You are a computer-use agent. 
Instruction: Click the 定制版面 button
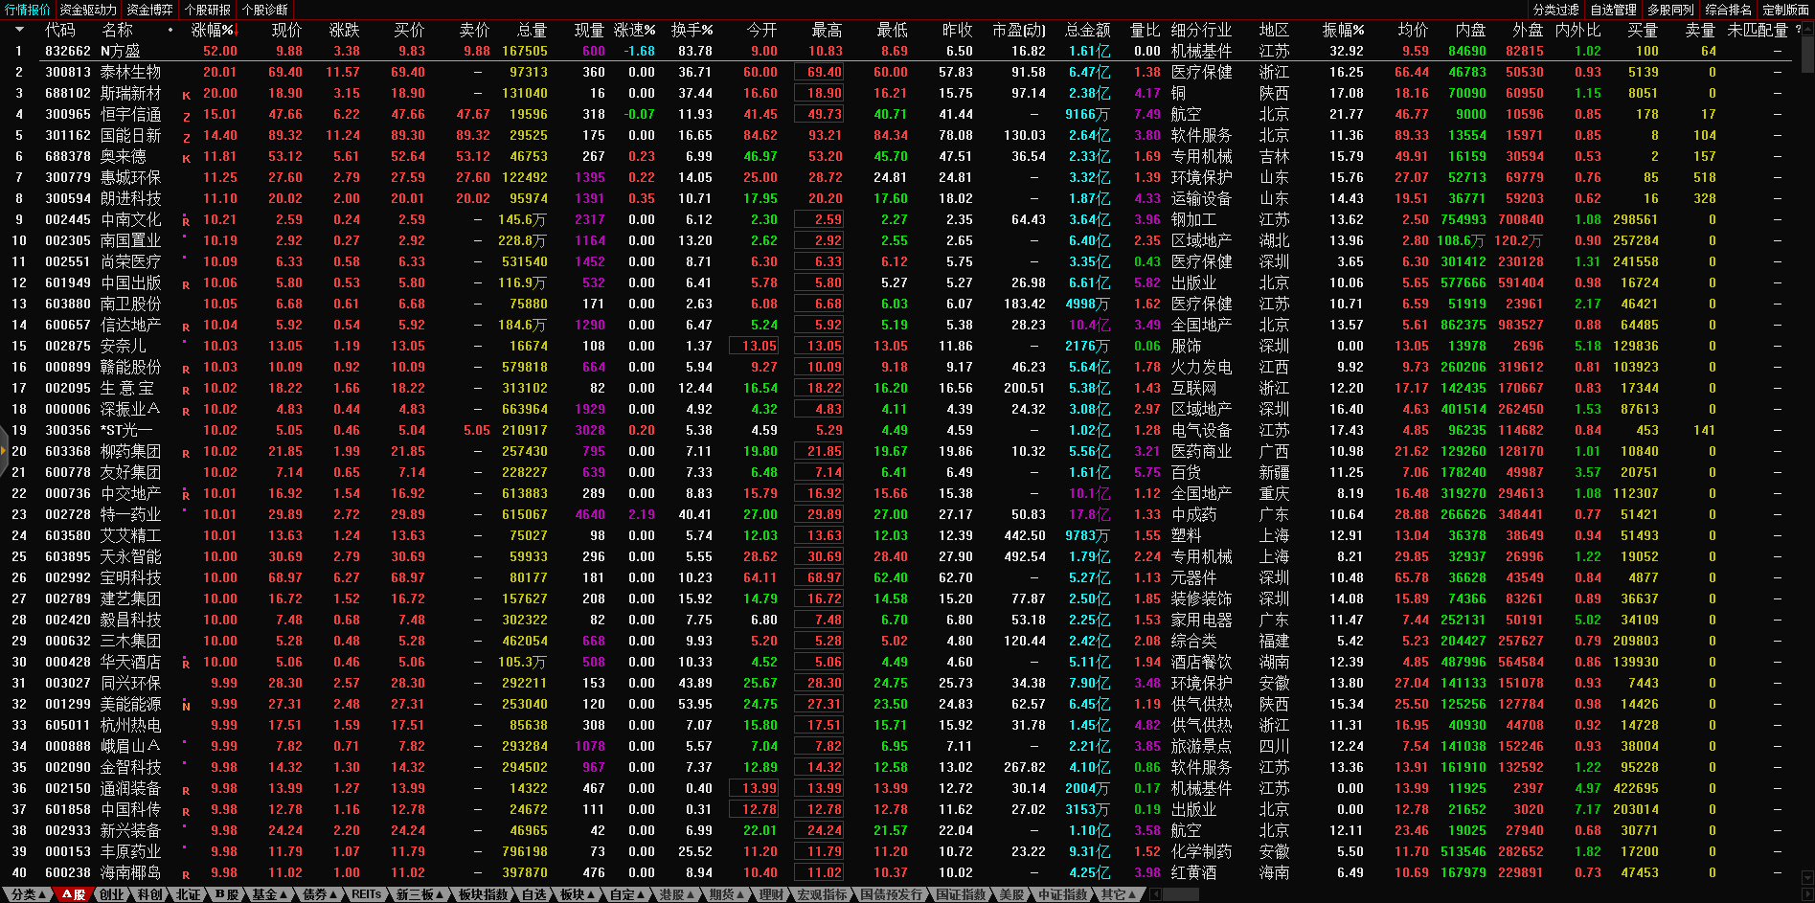coord(1785,10)
